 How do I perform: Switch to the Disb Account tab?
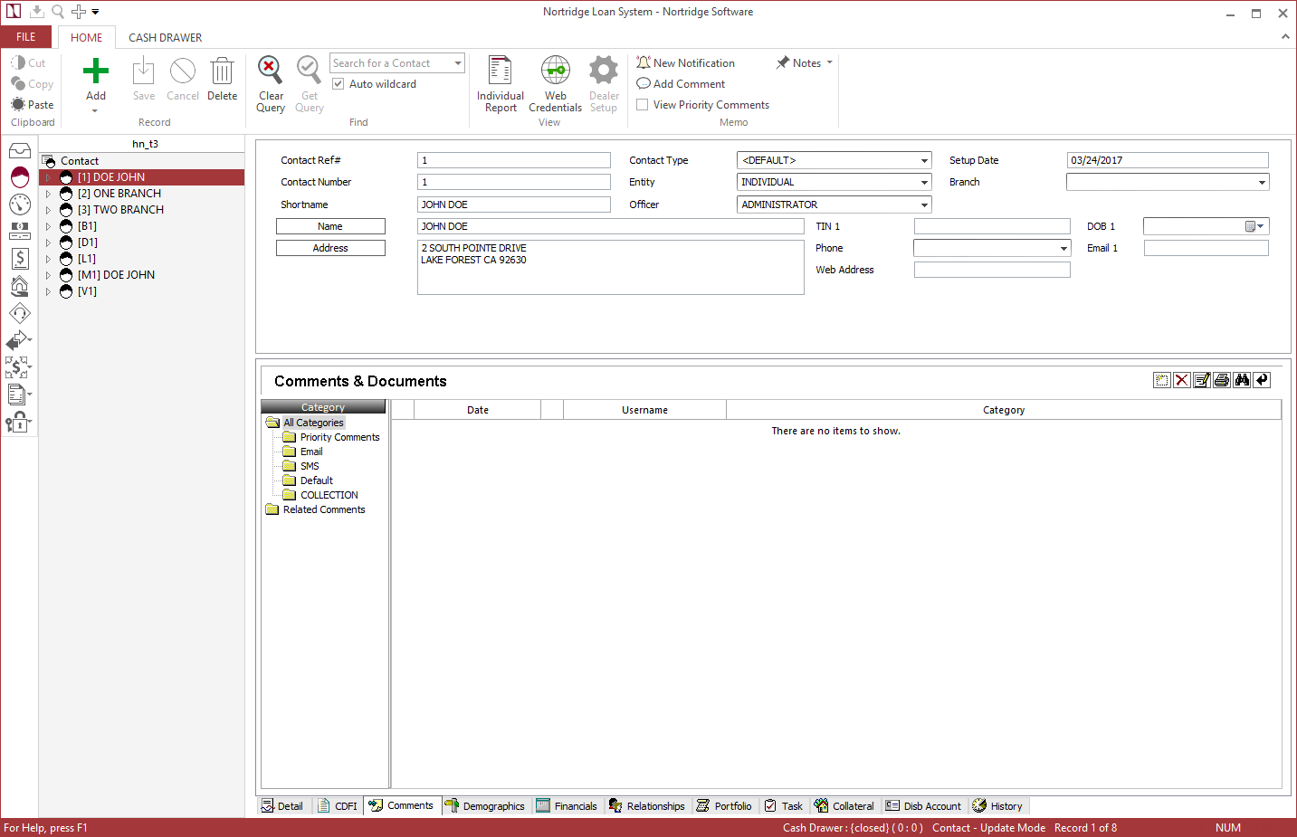click(924, 805)
